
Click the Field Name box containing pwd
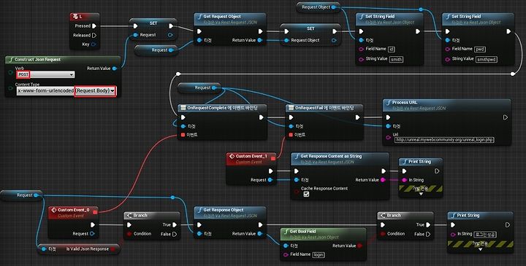pyautogui.click(x=481, y=49)
